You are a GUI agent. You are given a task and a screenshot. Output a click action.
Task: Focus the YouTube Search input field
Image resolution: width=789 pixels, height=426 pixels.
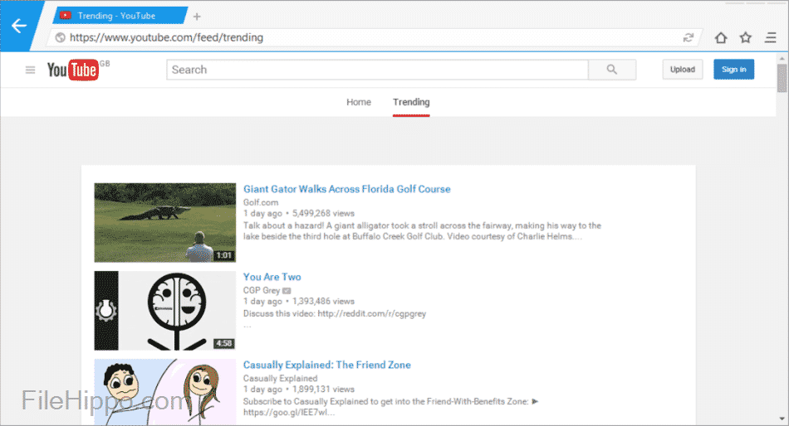pyautogui.click(x=377, y=70)
